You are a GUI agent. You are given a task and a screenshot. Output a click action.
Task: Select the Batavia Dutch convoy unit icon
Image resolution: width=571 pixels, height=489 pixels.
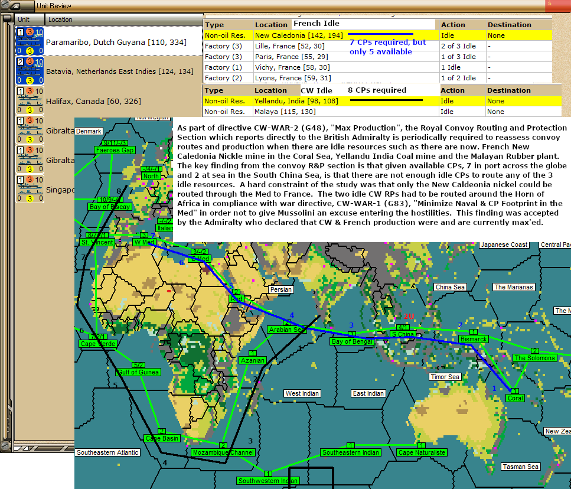(30, 71)
